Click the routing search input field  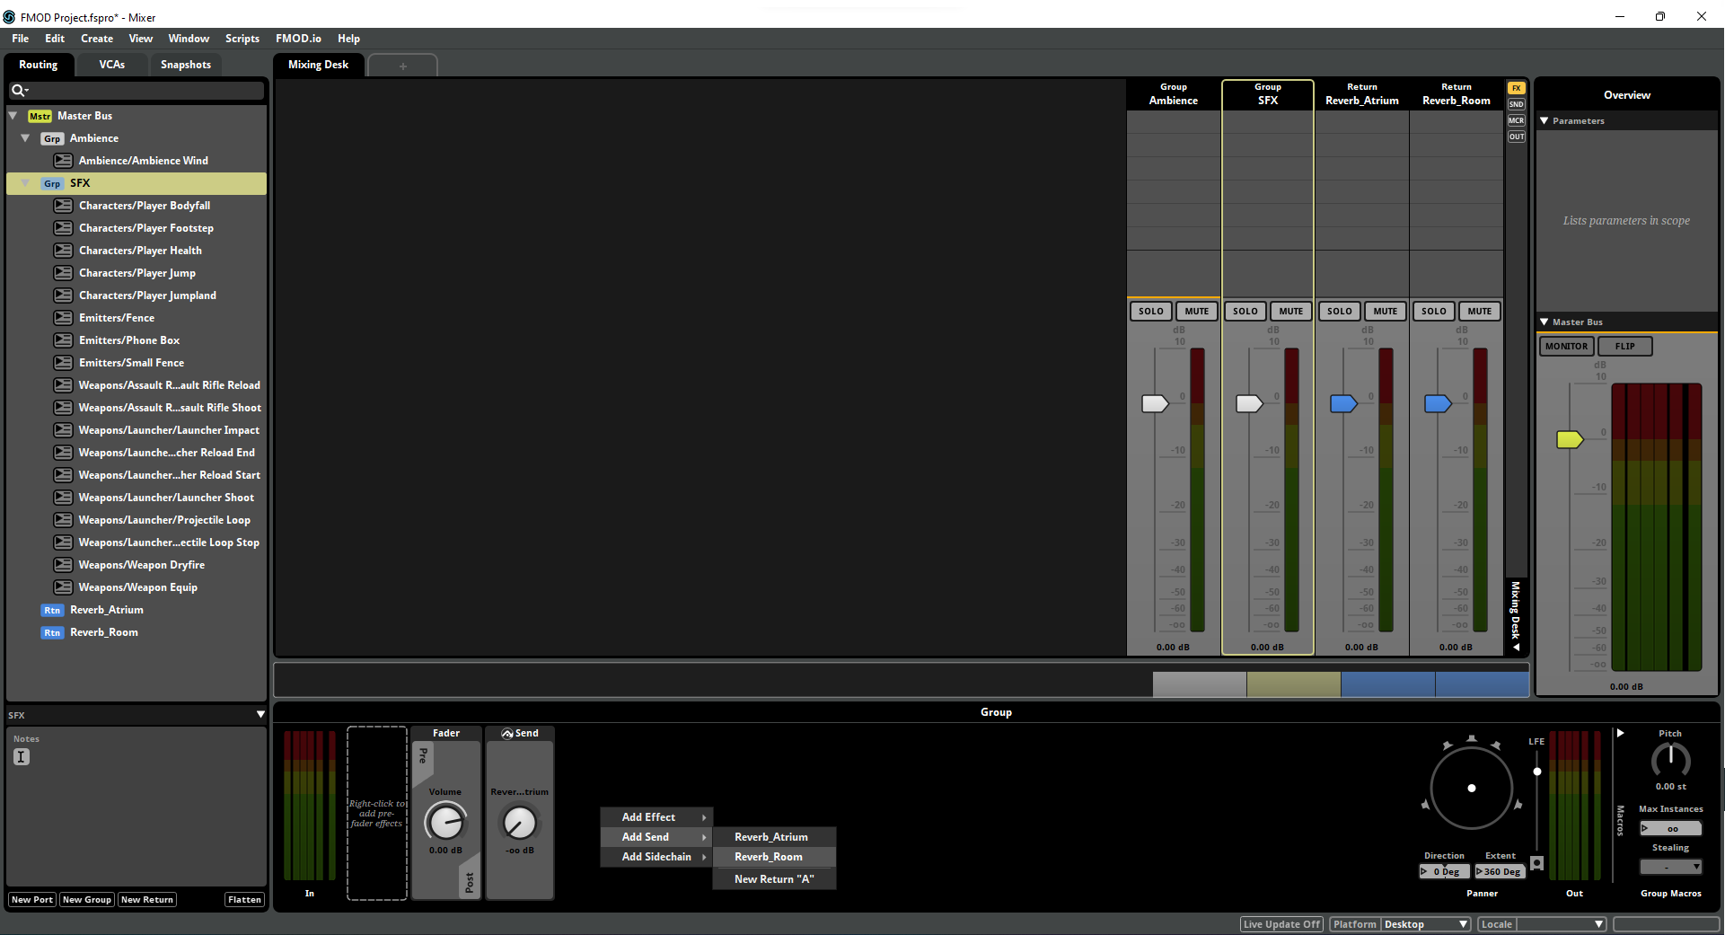137,90
